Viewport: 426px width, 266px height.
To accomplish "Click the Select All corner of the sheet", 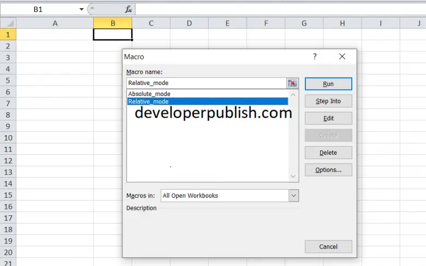I will pyautogui.click(x=8, y=23).
